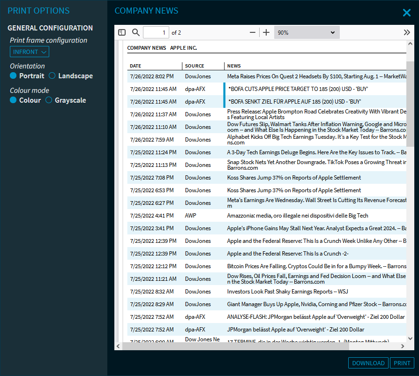Click the Koss Shares 7:08 PM headline

click(294, 178)
